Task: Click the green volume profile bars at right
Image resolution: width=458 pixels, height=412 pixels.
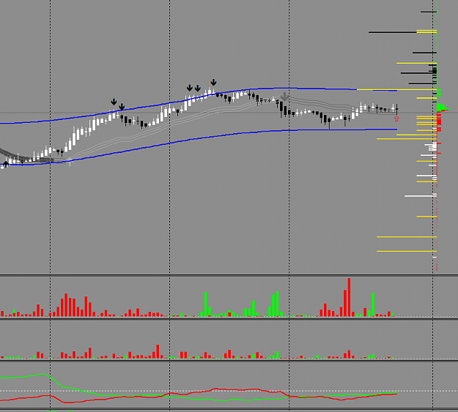Action: pos(440,108)
